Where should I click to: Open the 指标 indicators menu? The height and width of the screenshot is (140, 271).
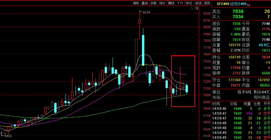[136, 3]
